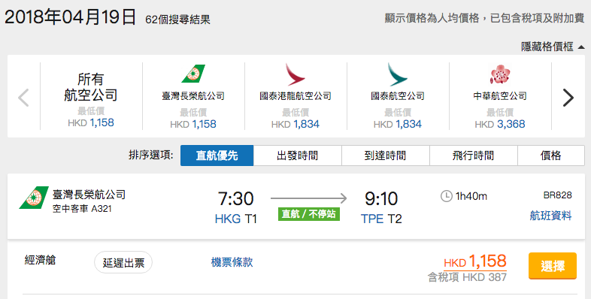The height and width of the screenshot is (299, 591).
Task: Collapse price grid via 隱藏格價框
Action: (x=547, y=47)
